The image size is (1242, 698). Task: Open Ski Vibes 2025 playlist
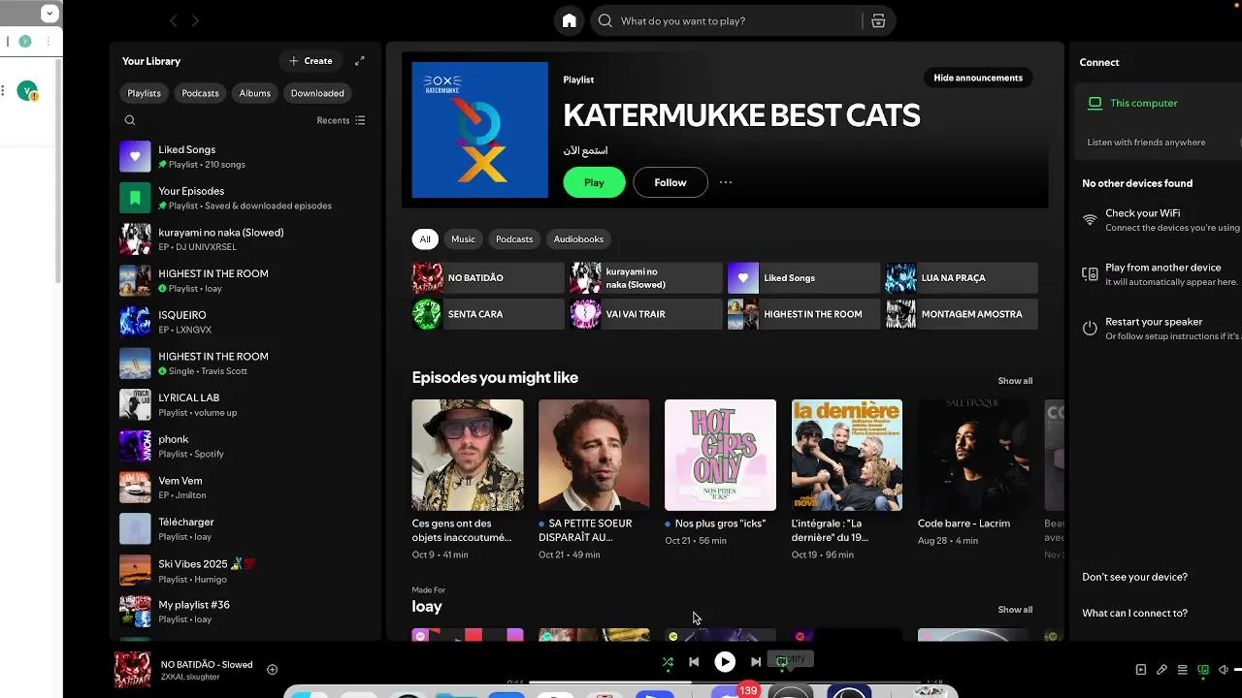(247, 570)
